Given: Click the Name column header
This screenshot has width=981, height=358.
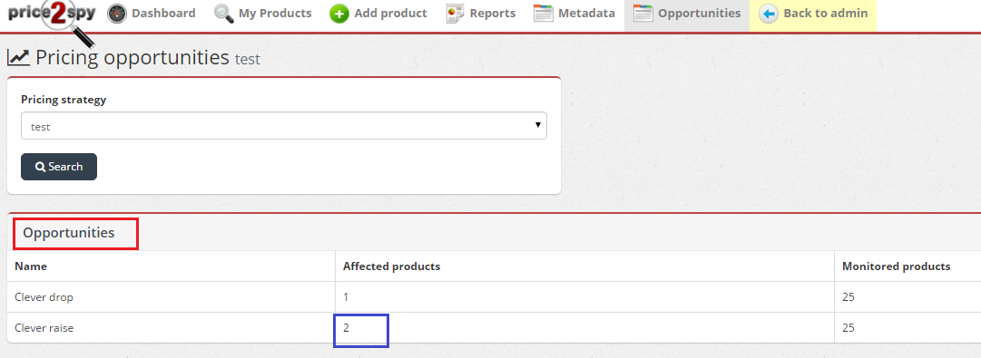Looking at the screenshot, I should 31,266.
